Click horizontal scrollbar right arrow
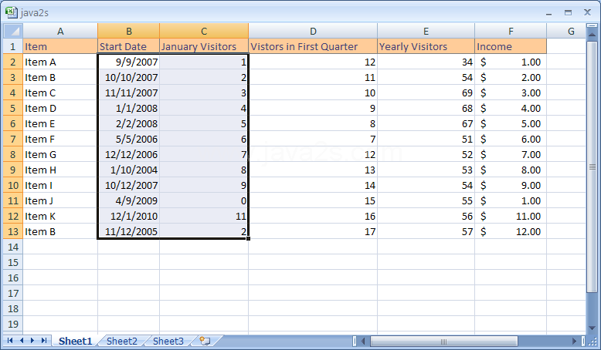Viewport: 601px width, 350px height. [574, 341]
